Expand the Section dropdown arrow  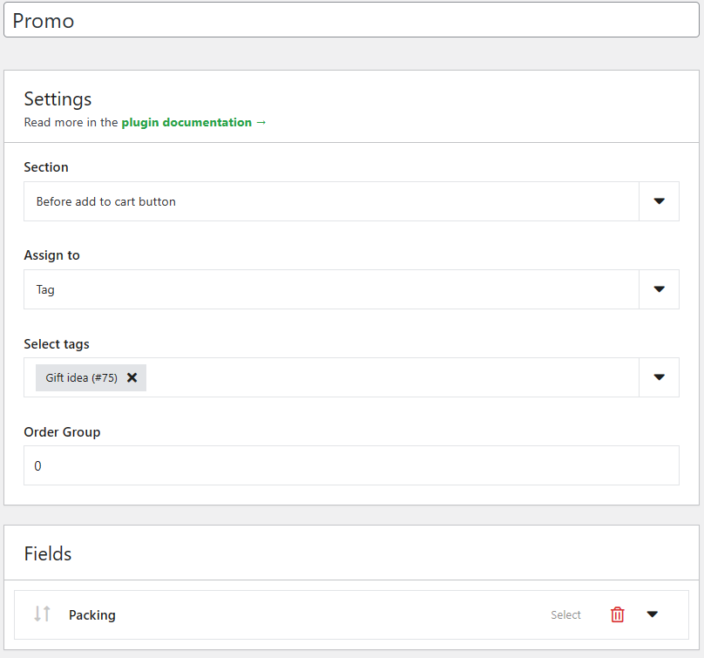point(659,201)
